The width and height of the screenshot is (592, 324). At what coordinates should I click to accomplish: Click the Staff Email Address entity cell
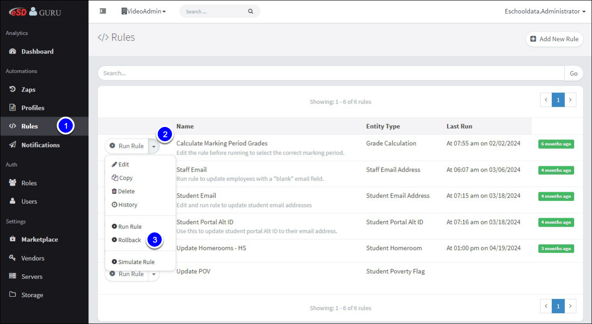tap(393, 170)
